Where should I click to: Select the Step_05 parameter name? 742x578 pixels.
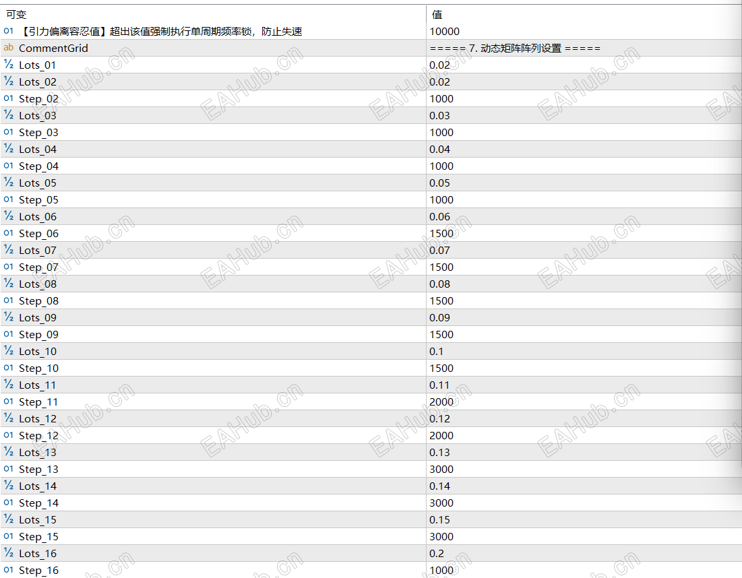(39, 199)
